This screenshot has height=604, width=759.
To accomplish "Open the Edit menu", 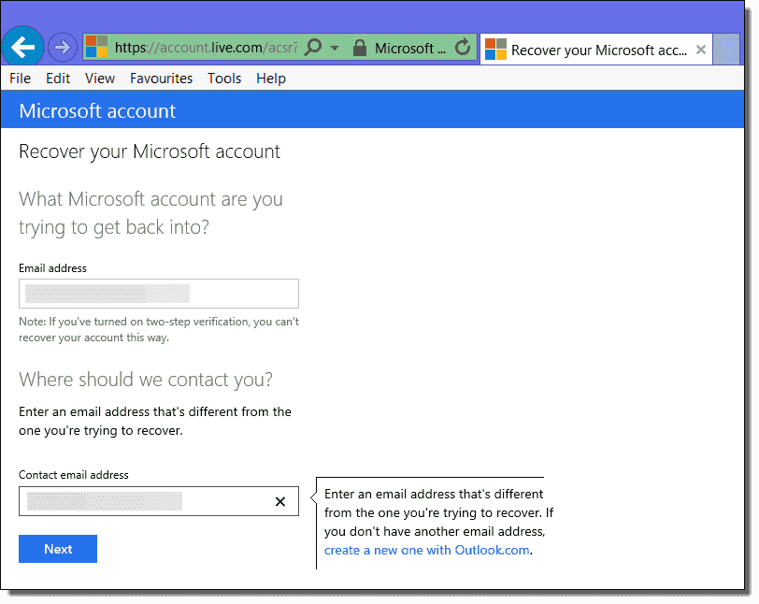I will pos(58,79).
